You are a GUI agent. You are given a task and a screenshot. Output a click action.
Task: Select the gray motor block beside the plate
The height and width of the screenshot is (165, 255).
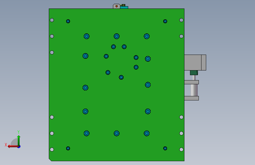coord(193,63)
